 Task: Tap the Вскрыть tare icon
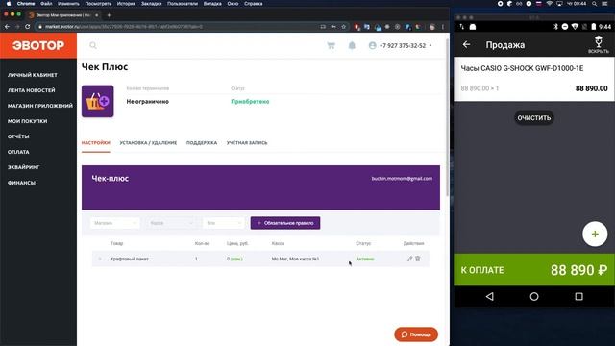click(598, 44)
